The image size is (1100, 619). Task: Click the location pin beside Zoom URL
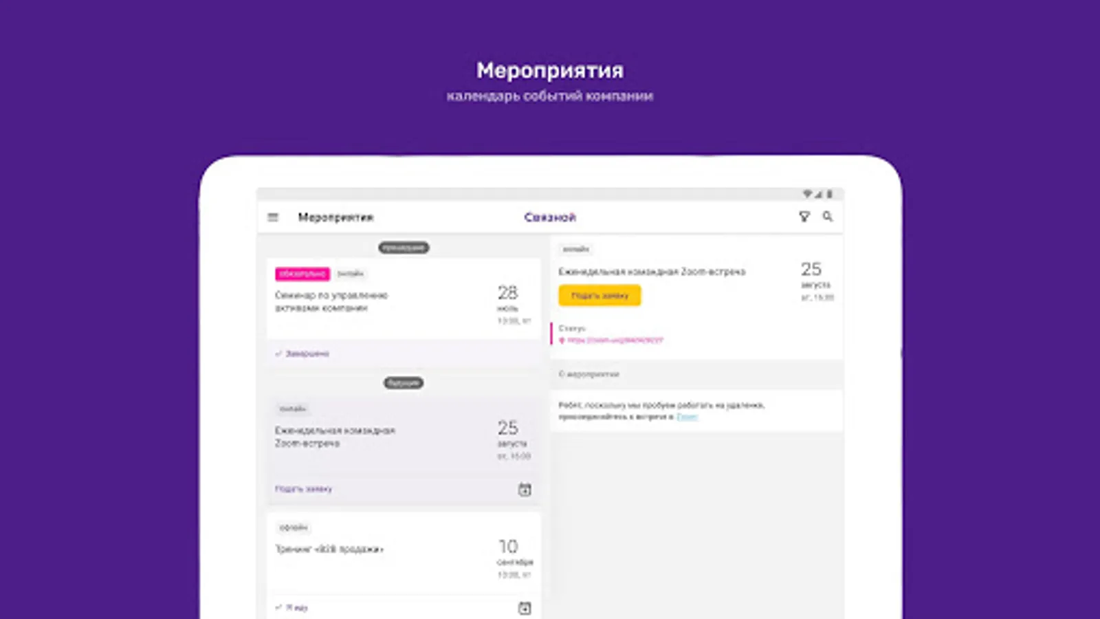(562, 340)
